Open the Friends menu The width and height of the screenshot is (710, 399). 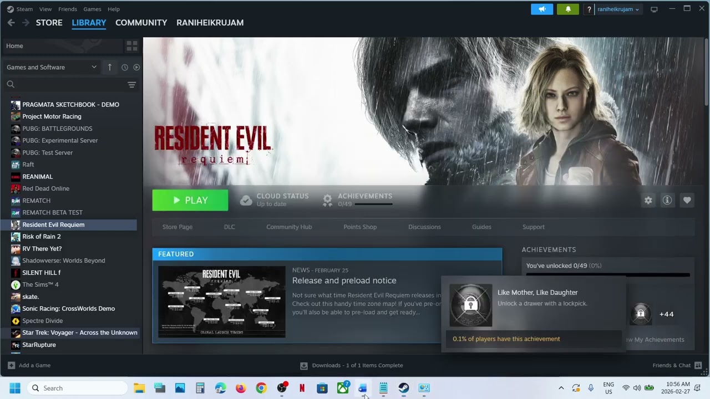68,9
